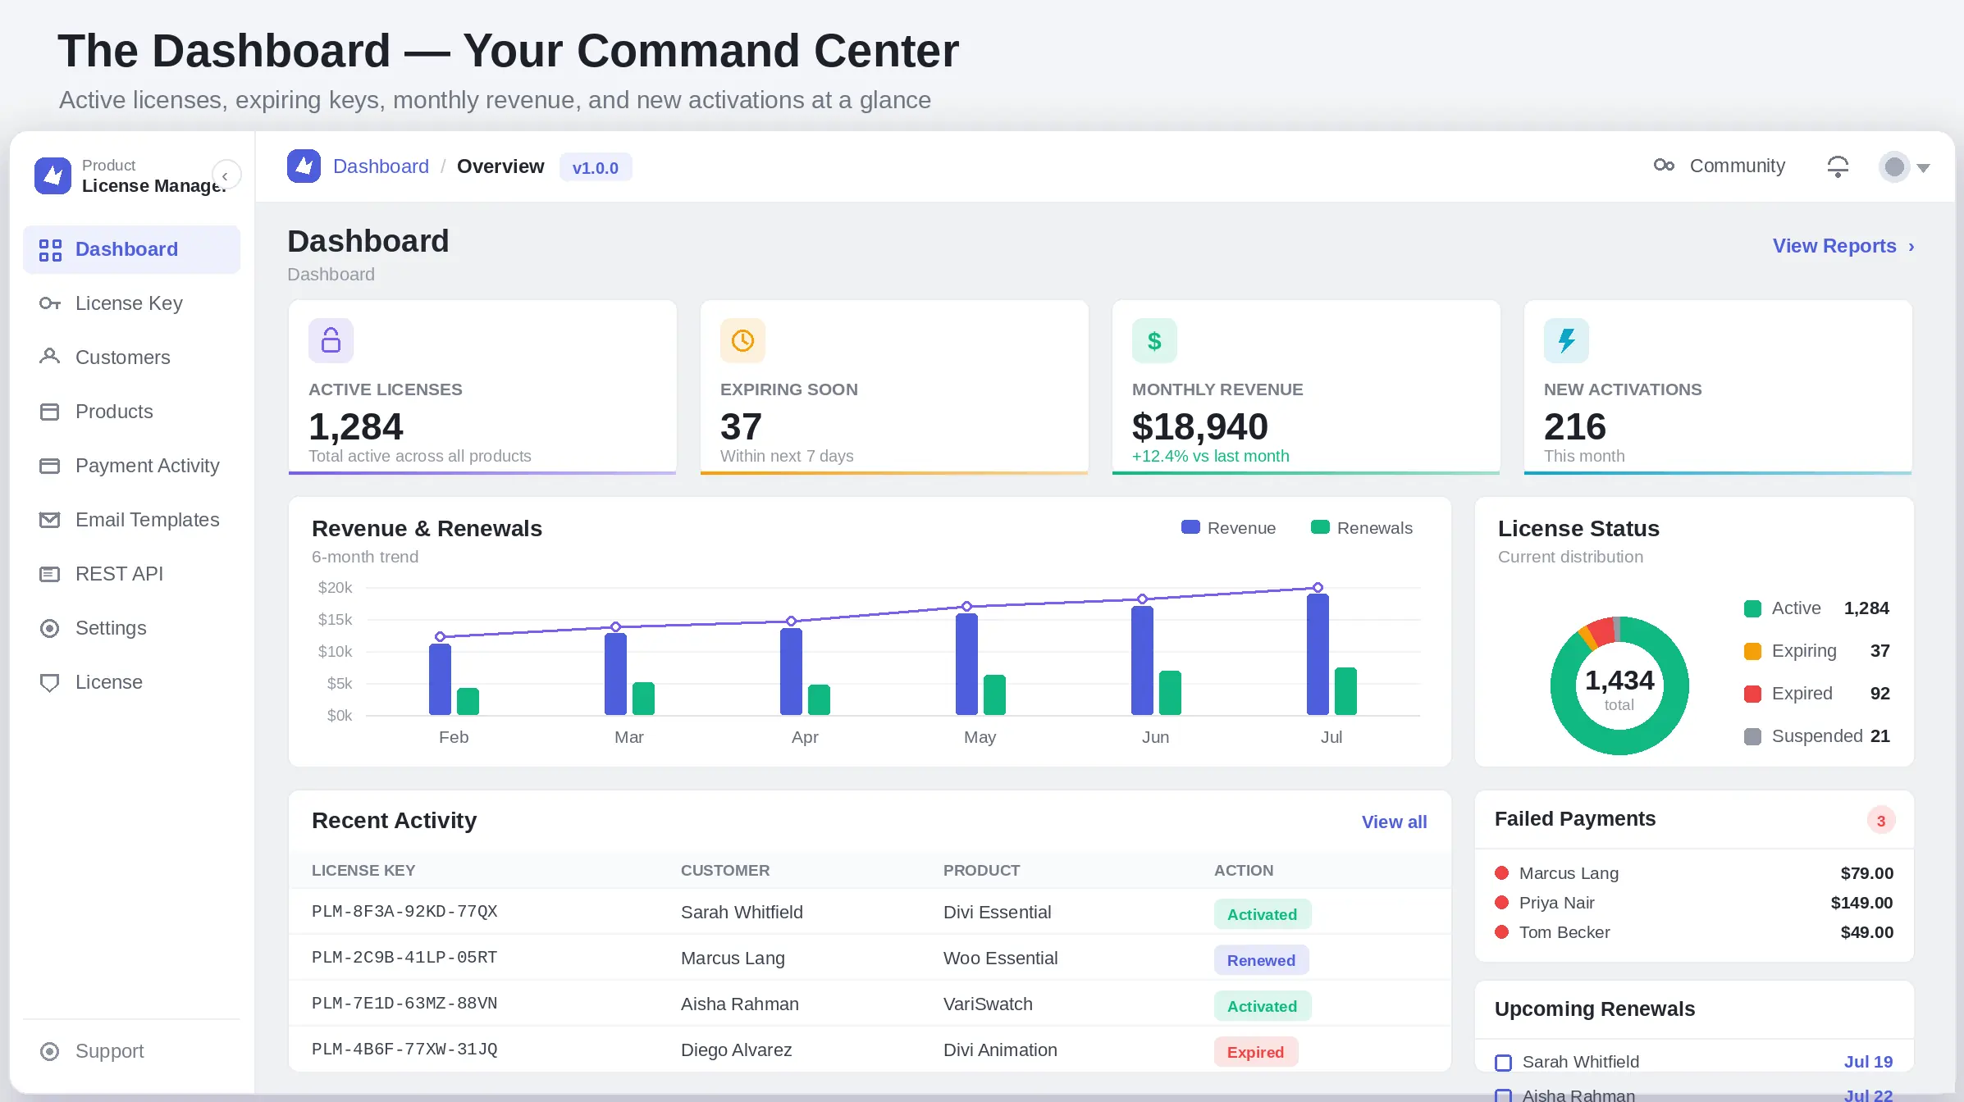Click the Expiring orange legend swatch

click(1752, 651)
